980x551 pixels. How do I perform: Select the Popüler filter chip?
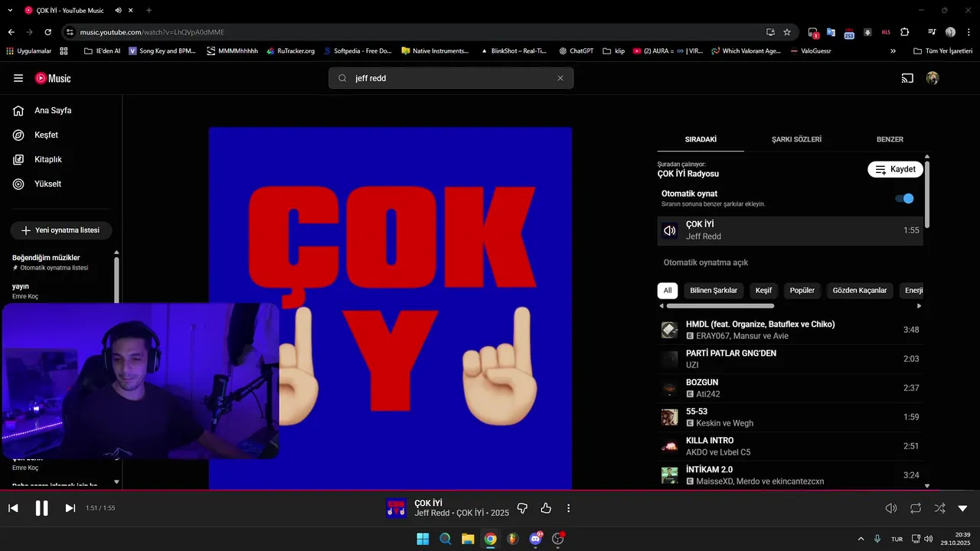(802, 291)
